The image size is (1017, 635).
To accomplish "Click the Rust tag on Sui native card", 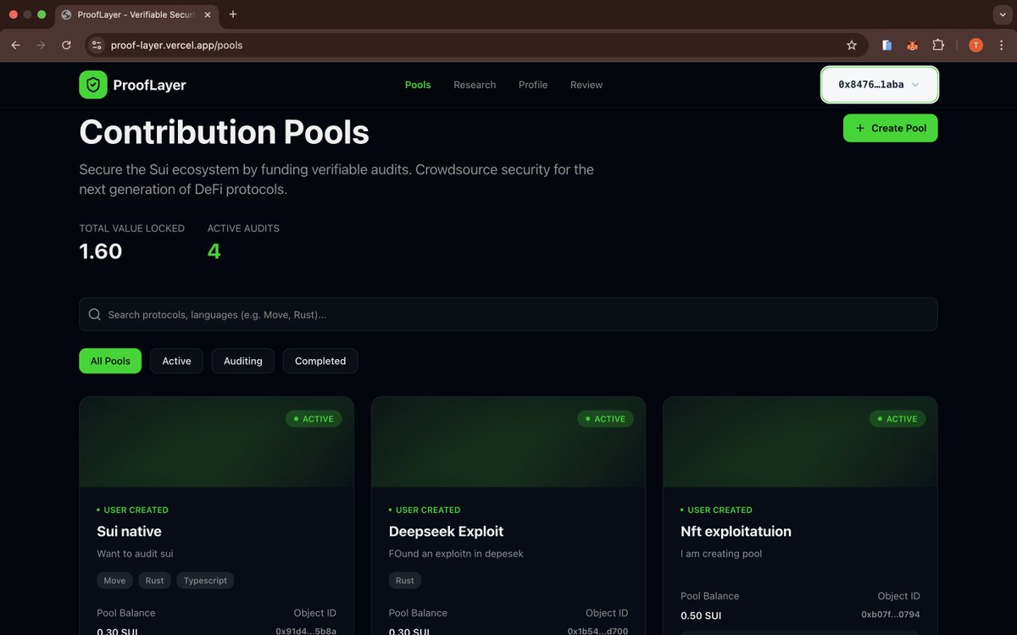I will [x=155, y=581].
